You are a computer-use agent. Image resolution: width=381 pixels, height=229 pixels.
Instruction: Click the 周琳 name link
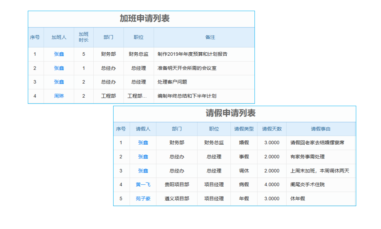coord(59,96)
